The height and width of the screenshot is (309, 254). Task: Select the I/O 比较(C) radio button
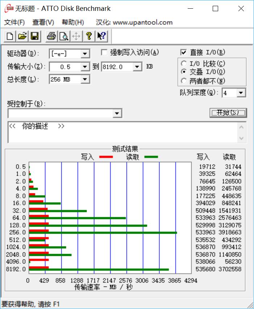click(184, 64)
